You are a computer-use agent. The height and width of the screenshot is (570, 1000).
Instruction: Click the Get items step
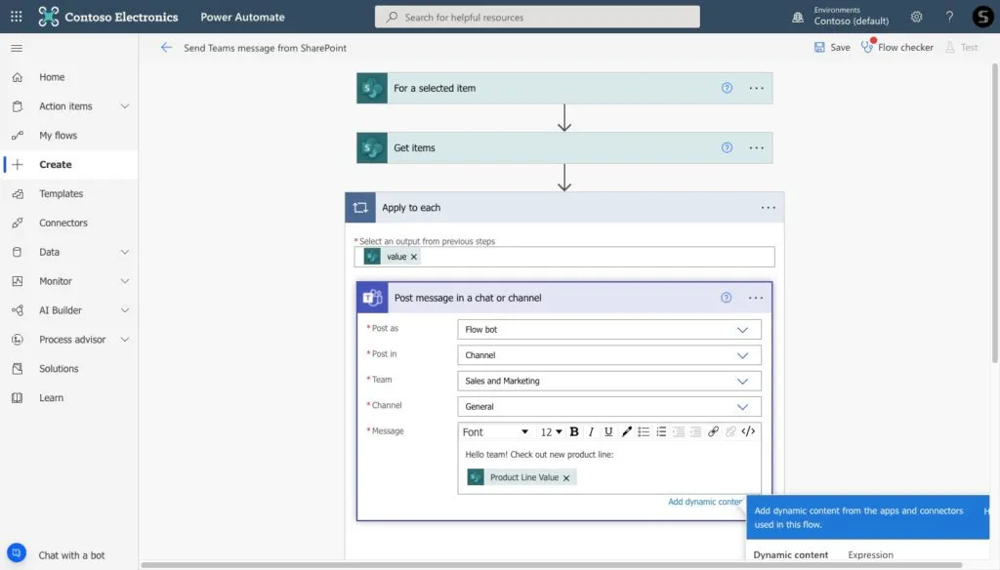coord(564,147)
